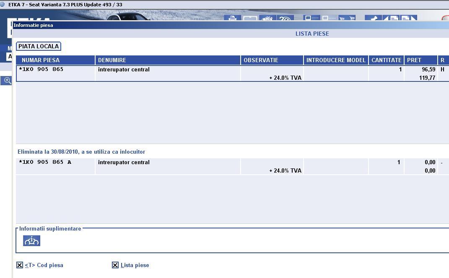
Task: Click the 'Eliminata la 30/08/2010' replacement notice
Action: coord(81,152)
